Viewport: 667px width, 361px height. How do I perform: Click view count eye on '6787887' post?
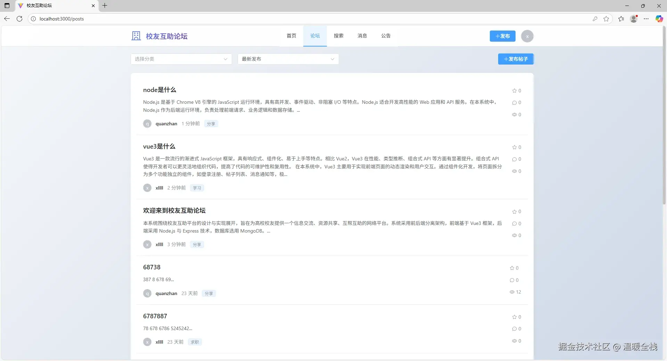pyautogui.click(x=514, y=341)
